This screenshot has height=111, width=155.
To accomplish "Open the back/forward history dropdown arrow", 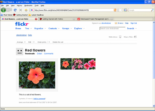I will coord(11,10).
